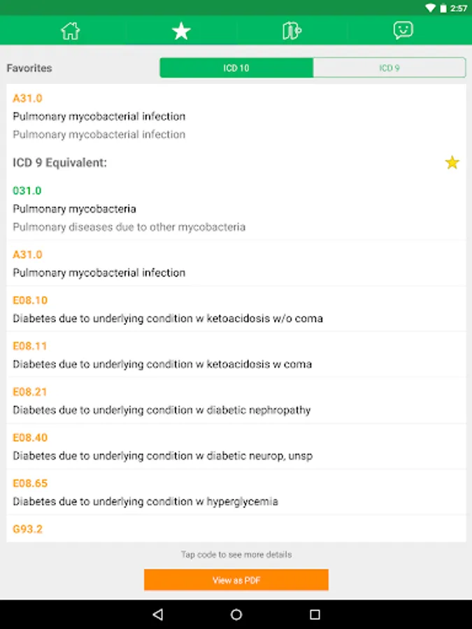Image resolution: width=472 pixels, height=629 pixels.
Task: Open the Favorites star tab
Action: tap(181, 31)
